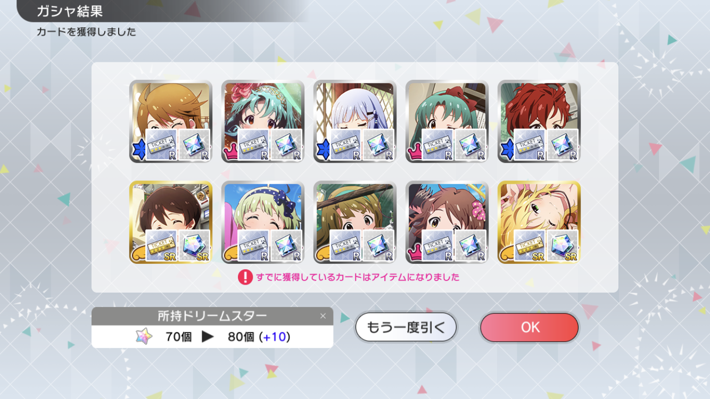Select the green-haired girl with red bow
Viewport: 710px width, 399px height.
coord(447,121)
